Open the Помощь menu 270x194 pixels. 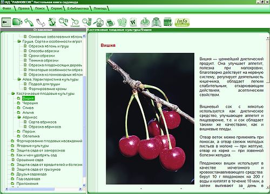pos(100,9)
